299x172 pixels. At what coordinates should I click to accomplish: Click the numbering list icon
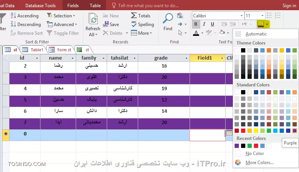click(x=278, y=15)
